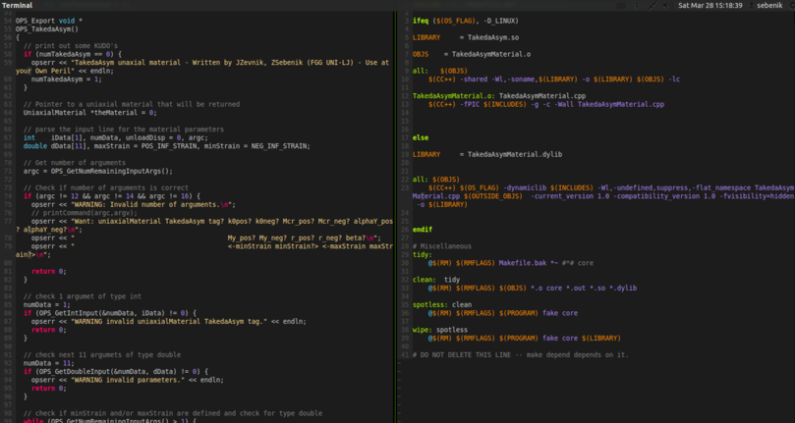Screen dimensions: 795x423
Task: Click the 'spotless: clean' target line
Action: (x=442, y=304)
